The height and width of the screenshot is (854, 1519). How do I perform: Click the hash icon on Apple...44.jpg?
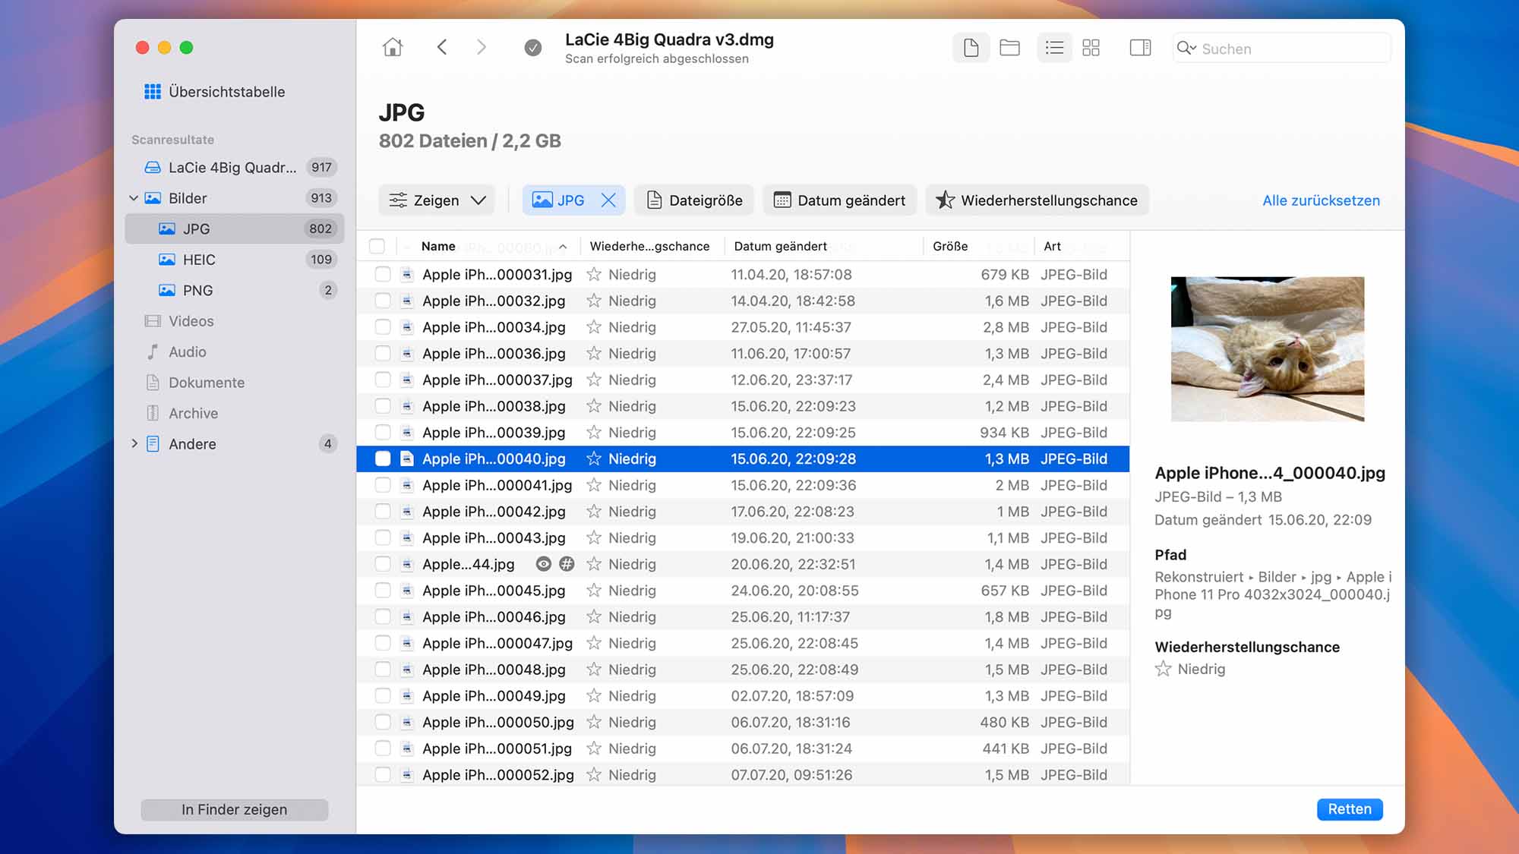tap(567, 564)
